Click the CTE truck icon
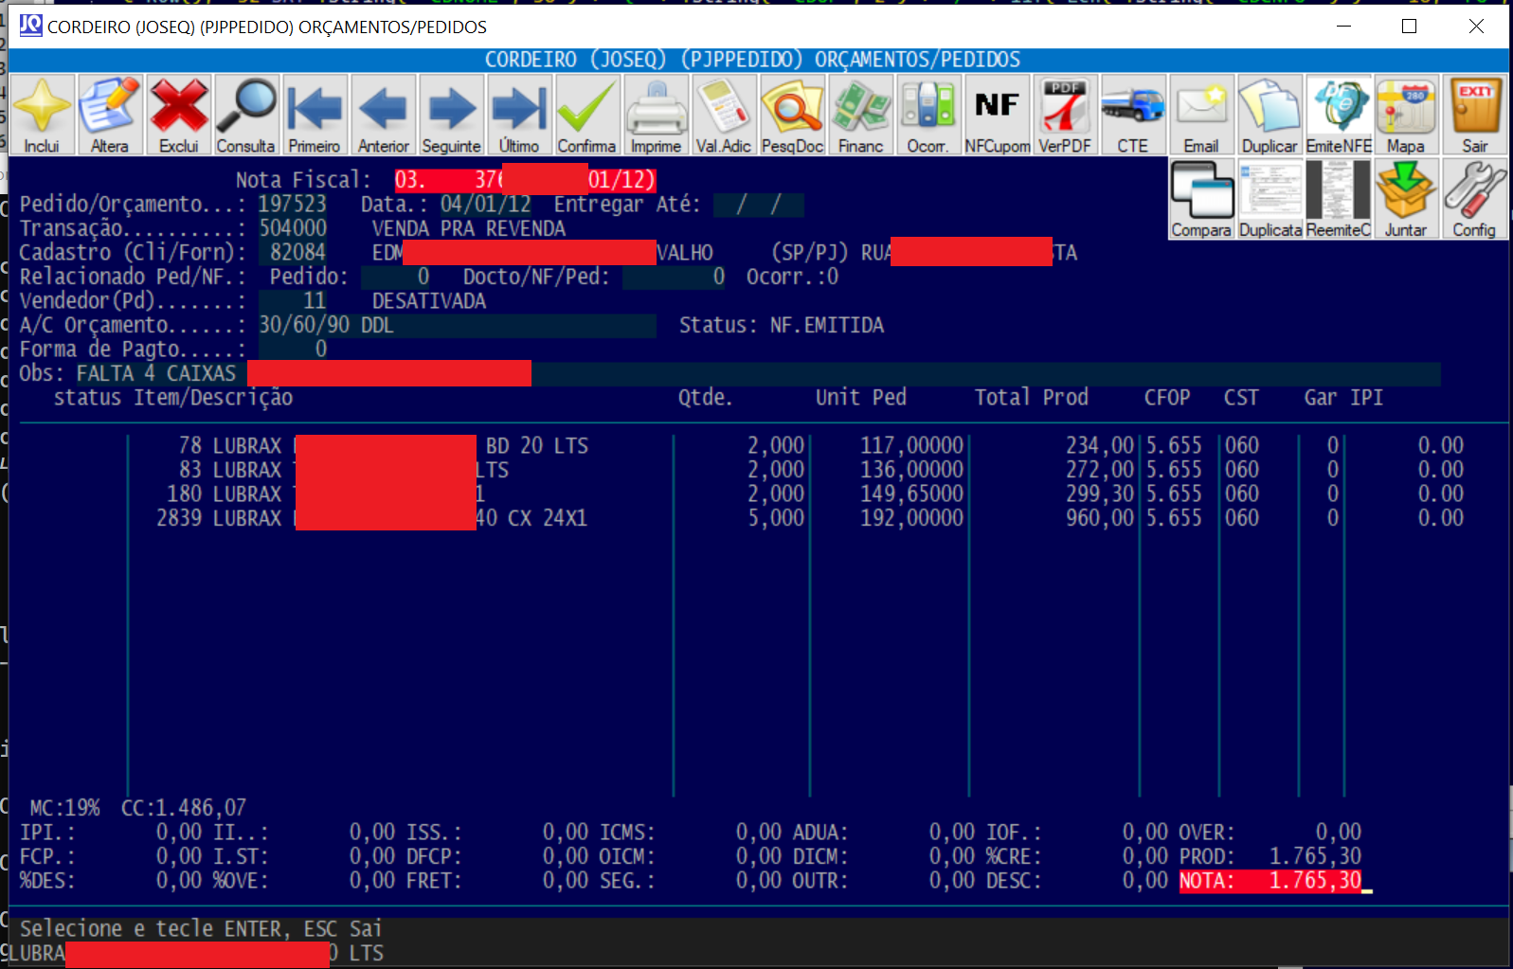 point(1133,115)
